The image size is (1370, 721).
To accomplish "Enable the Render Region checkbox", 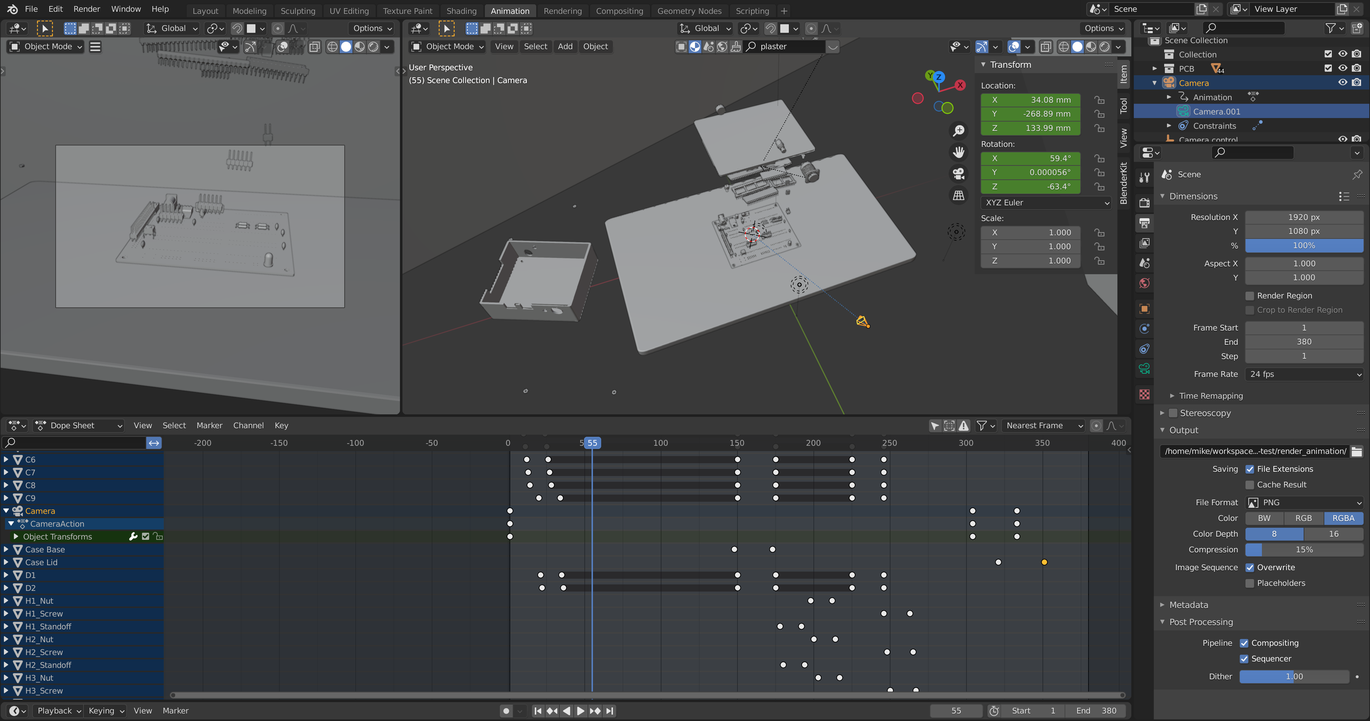I will pyautogui.click(x=1250, y=296).
